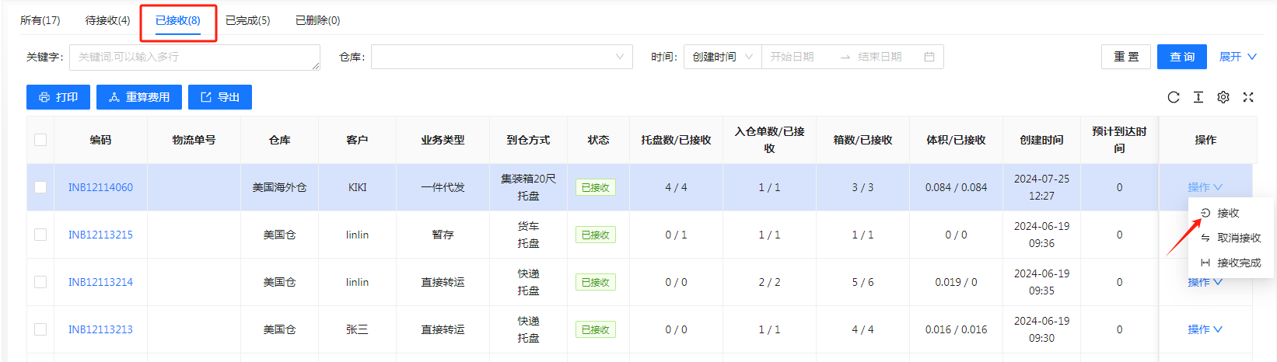
Task: Check the row INB12113215 checkbox
Action: (40, 235)
